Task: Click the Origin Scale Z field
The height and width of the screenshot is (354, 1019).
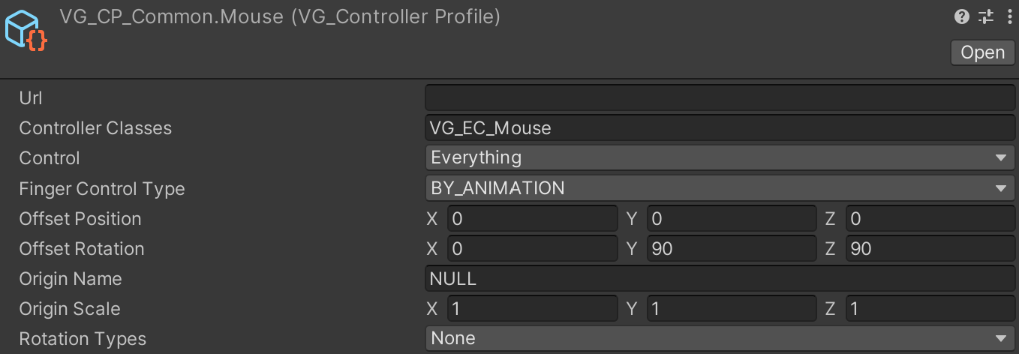Action: [x=930, y=308]
